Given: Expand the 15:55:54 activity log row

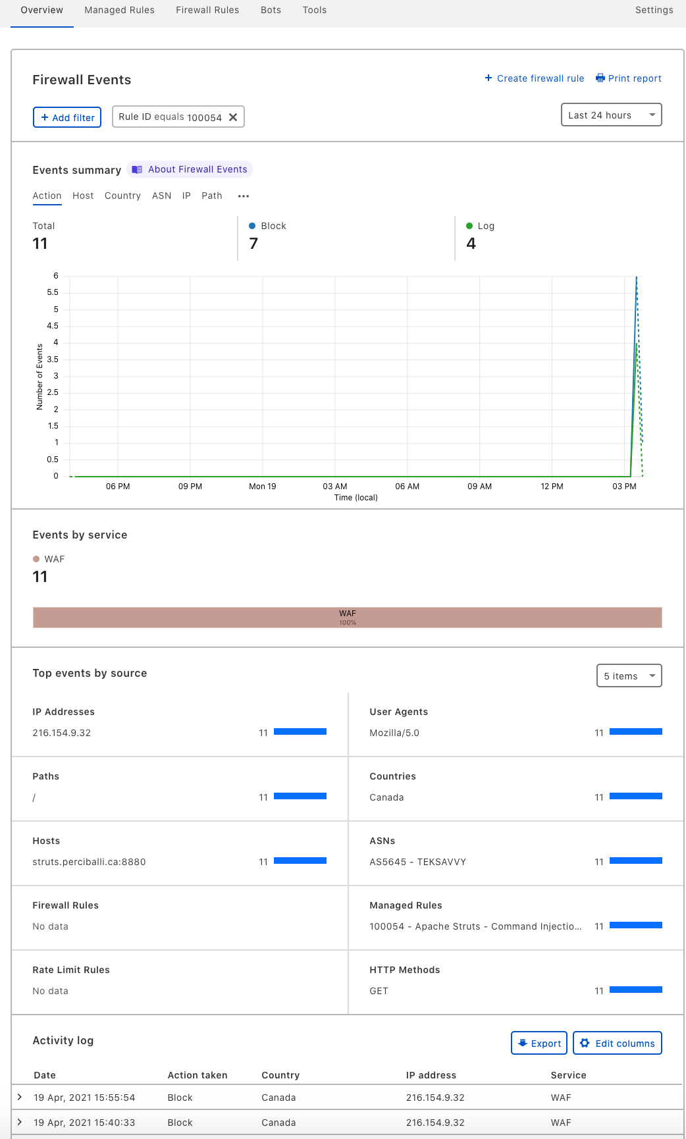Looking at the screenshot, I should pyautogui.click(x=20, y=1097).
